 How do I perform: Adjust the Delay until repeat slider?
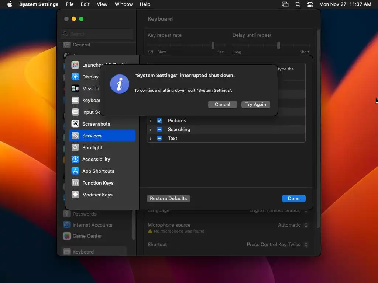pos(279,45)
